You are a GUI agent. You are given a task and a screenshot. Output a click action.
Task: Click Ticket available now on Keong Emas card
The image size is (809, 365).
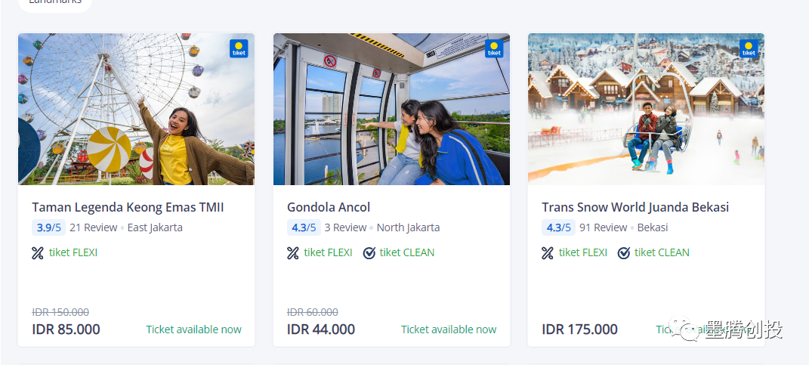coord(193,329)
